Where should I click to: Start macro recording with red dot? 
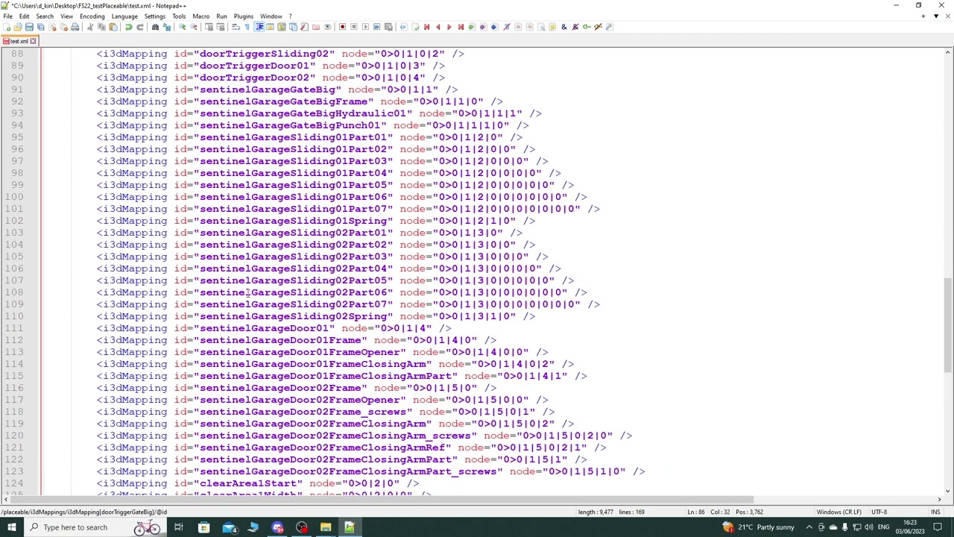(x=342, y=27)
